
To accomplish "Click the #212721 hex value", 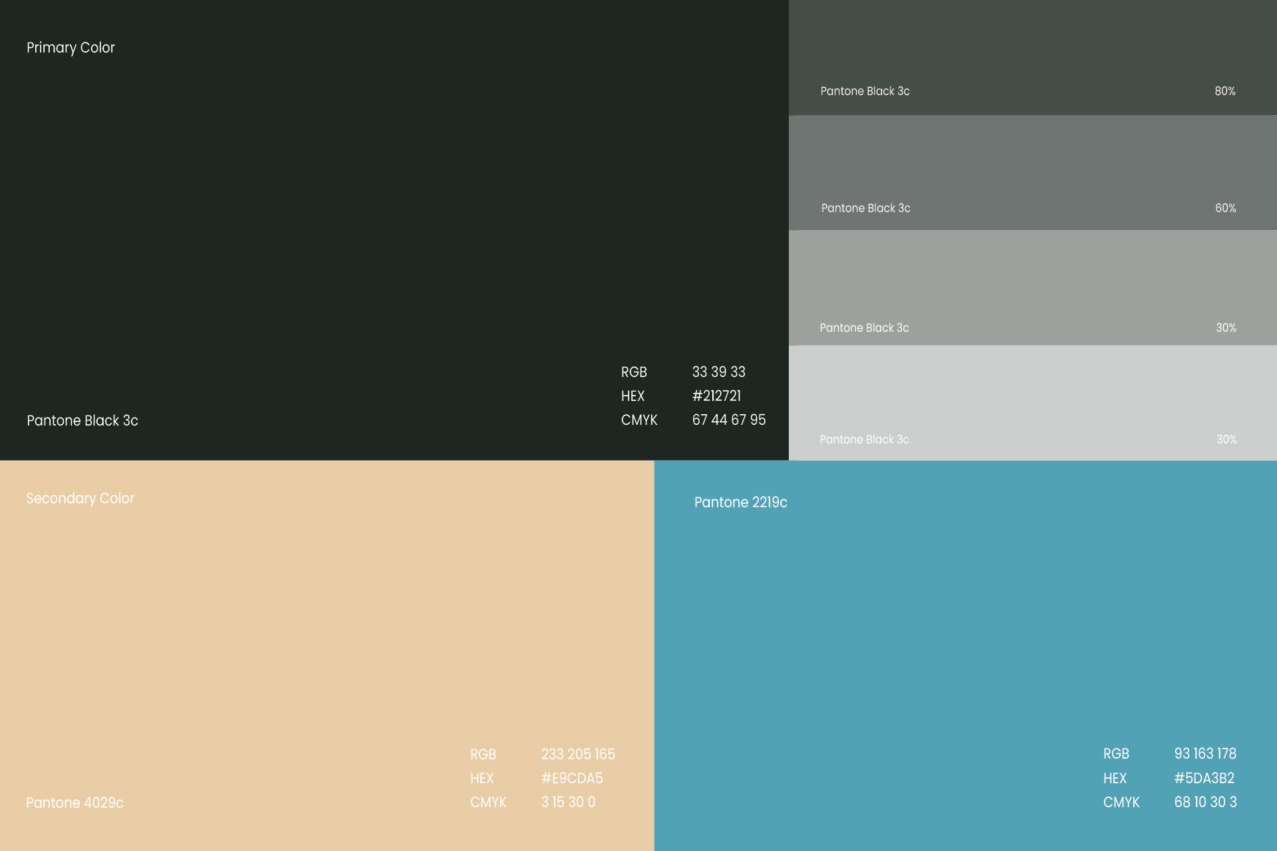I will click(716, 396).
